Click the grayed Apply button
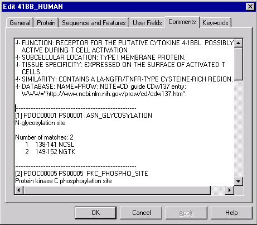 click(x=186, y=213)
